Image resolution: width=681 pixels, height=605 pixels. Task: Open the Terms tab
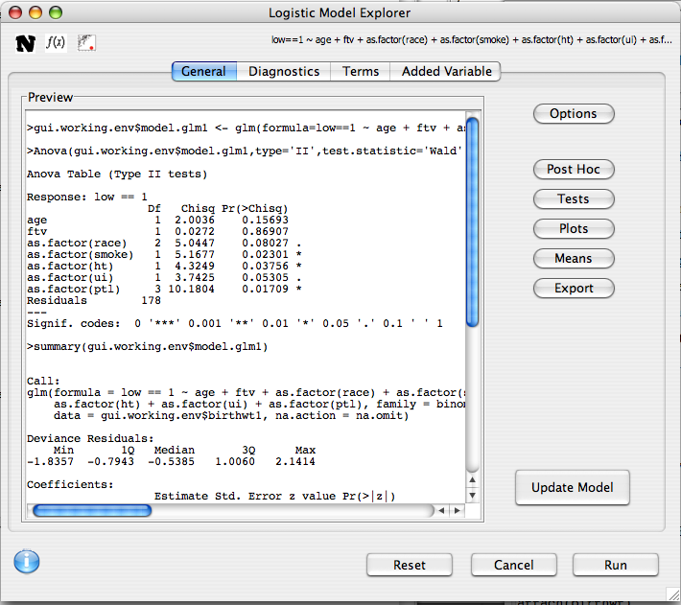click(x=361, y=71)
